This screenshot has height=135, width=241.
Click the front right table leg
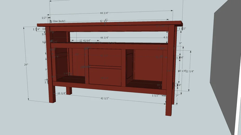[169, 105]
